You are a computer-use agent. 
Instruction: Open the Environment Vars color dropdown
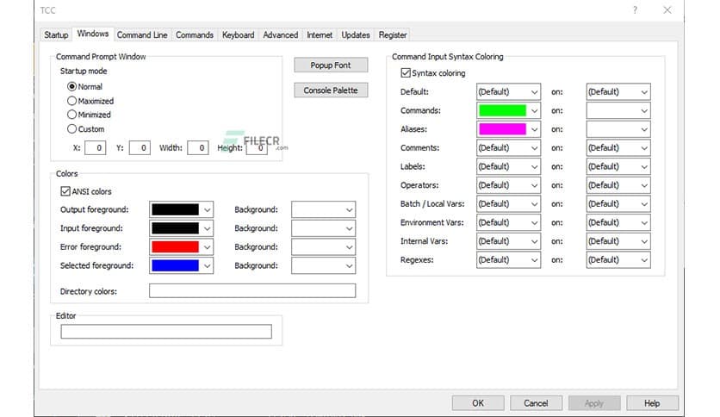coord(508,222)
